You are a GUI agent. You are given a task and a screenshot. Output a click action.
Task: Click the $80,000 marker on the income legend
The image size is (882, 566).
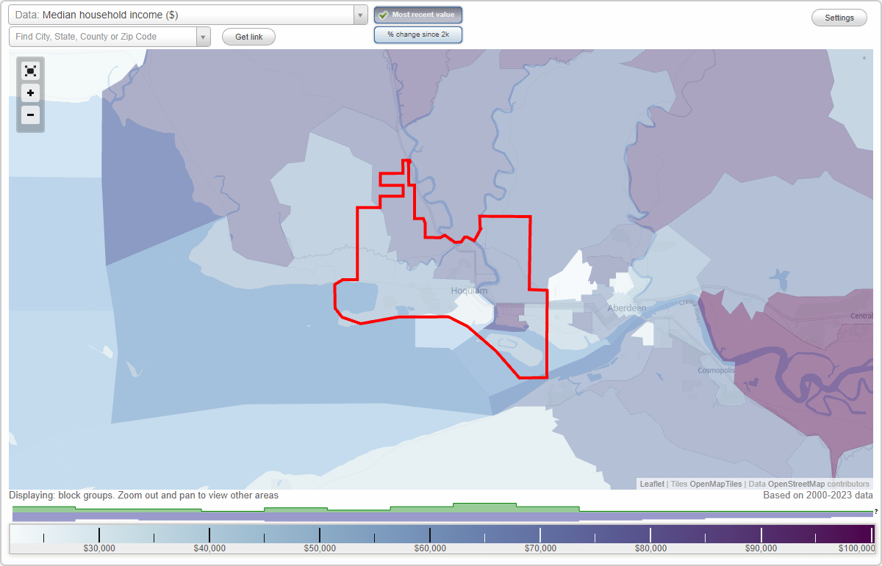(x=651, y=548)
